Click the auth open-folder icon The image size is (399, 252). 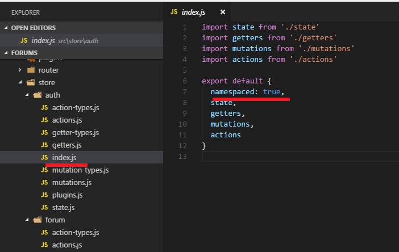38,95
